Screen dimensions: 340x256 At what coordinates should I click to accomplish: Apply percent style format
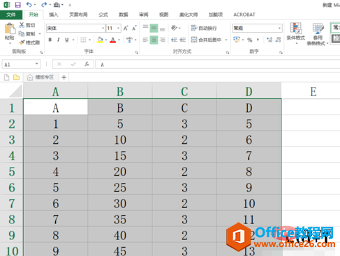coord(250,40)
